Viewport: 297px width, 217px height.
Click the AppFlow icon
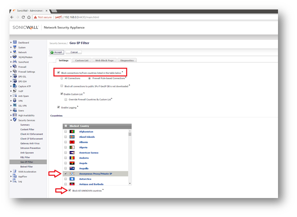(x=15, y=176)
